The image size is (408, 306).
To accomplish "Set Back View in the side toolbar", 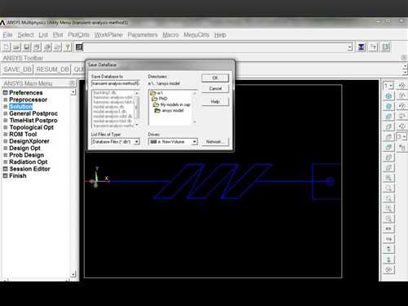I will tap(388, 148).
